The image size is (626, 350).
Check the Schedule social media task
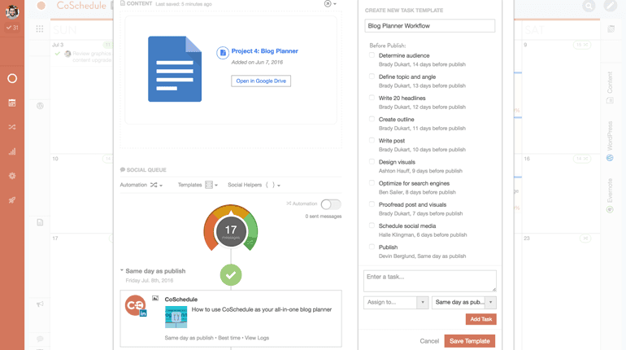coord(372,225)
